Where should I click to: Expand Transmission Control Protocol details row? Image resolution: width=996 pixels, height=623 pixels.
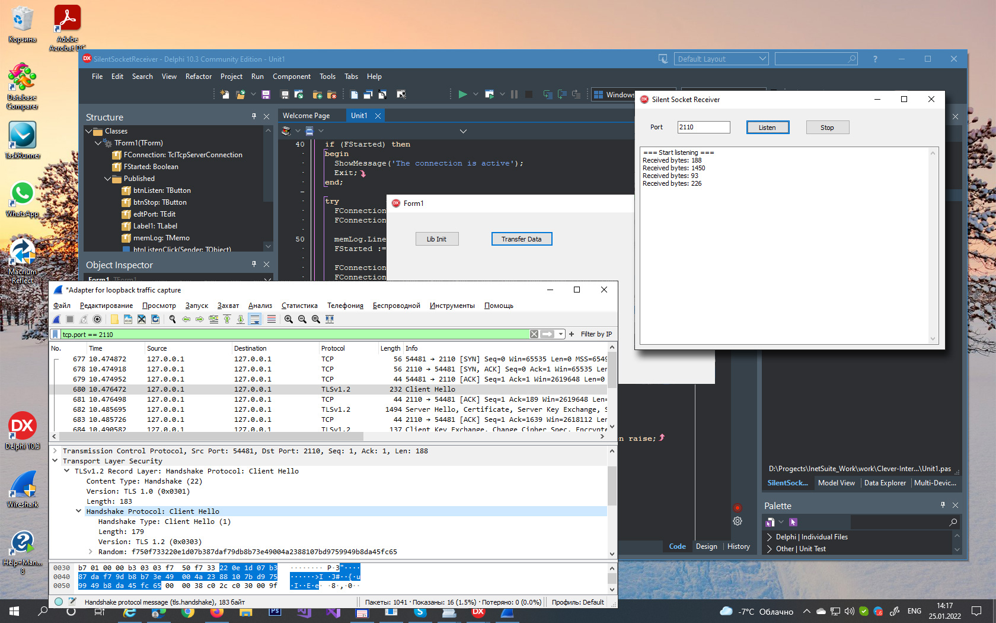click(55, 451)
